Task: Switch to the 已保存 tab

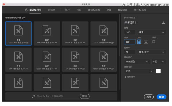Action: pos(52,10)
